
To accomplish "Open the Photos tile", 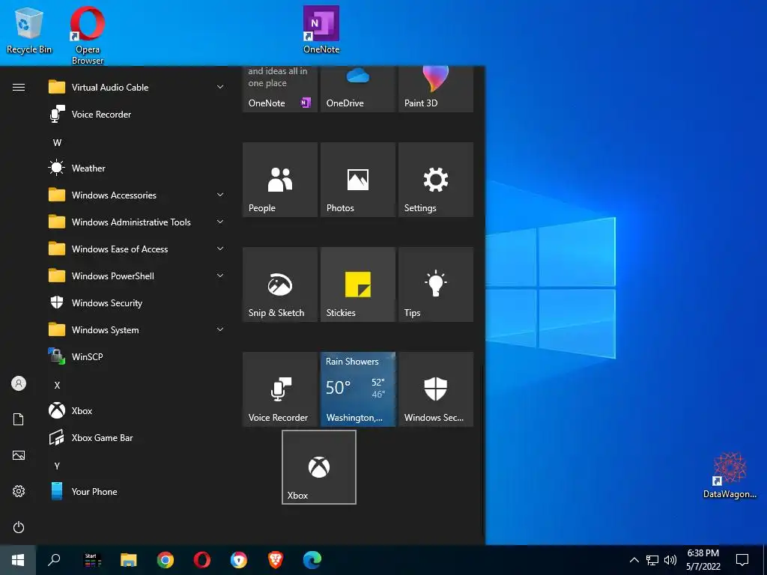I will click(357, 180).
